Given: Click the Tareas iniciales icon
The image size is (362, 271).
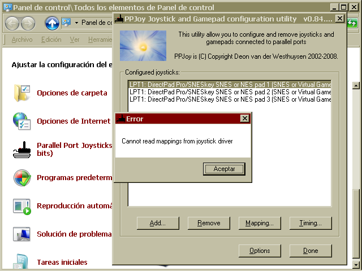Looking at the screenshot, I should 21,262.
